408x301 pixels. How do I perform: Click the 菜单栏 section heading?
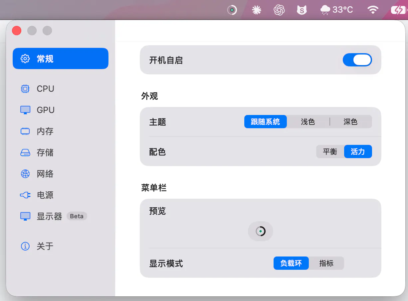tap(154, 188)
